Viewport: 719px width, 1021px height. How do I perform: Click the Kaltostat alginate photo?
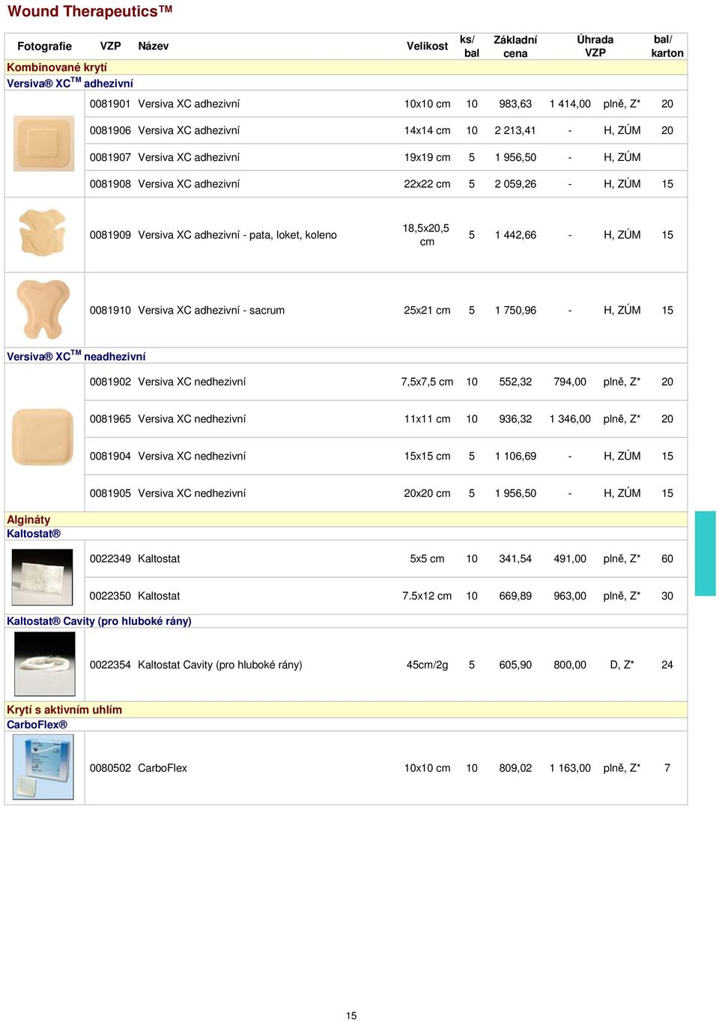click(x=43, y=577)
